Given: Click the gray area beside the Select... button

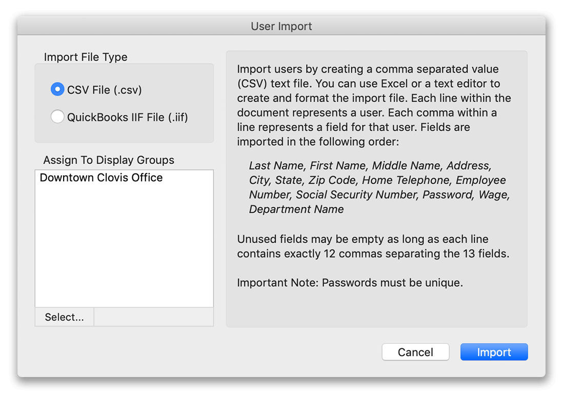Looking at the screenshot, I should coord(154,317).
